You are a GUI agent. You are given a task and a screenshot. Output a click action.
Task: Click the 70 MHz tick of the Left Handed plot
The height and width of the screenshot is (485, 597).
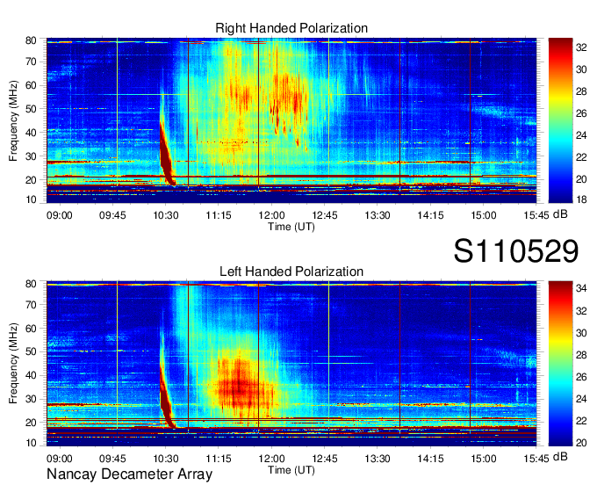[32, 305]
